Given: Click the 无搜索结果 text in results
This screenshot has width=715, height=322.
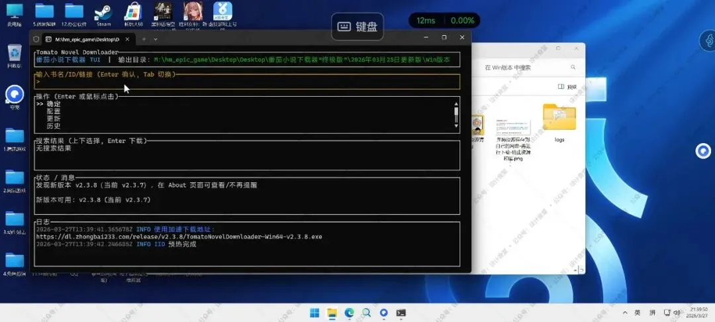Looking at the screenshot, I should [x=54, y=148].
